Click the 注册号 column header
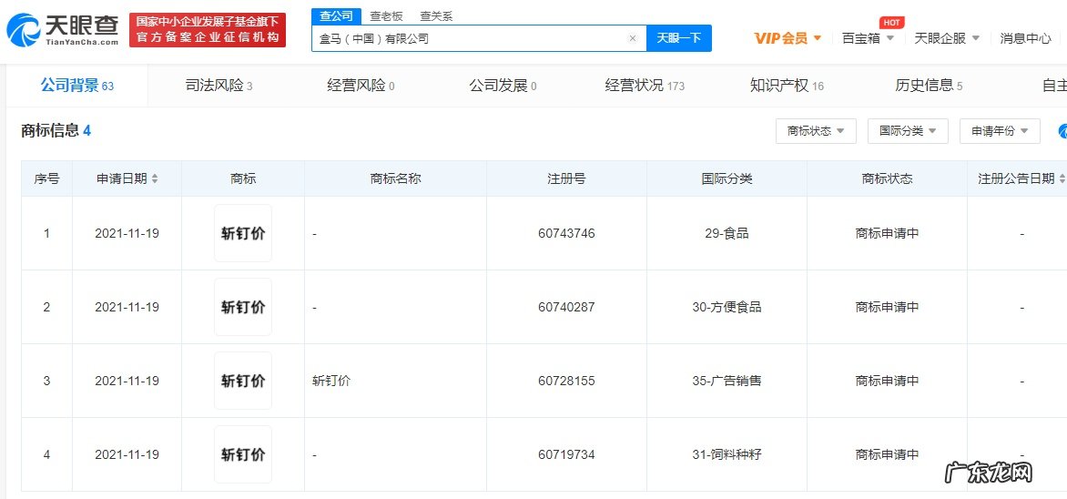Image resolution: width=1067 pixels, height=499 pixels. click(x=566, y=179)
